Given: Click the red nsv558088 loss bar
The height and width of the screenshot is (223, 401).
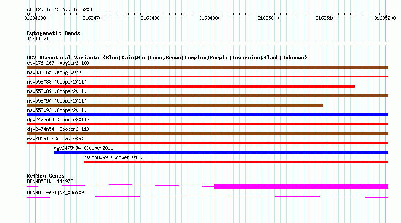Looking at the screenshot, I should pos(191,86).
